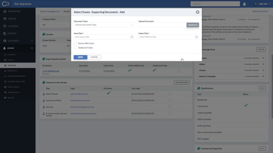Click the Upload Document file path field
The width and height of the screenshot is (273, 153).
click(162, 25)
